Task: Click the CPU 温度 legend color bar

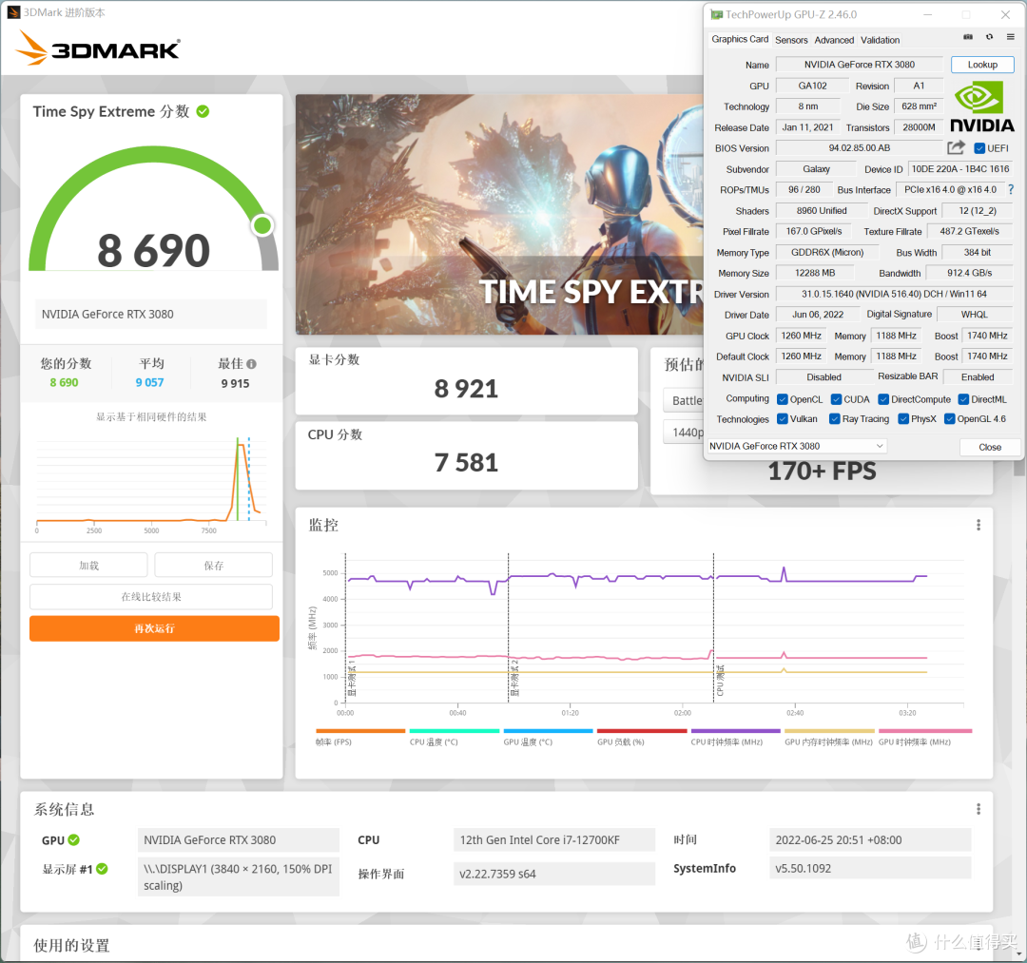Action: pos(455,731)
